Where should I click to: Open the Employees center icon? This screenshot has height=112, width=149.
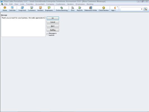coord(49,9)
